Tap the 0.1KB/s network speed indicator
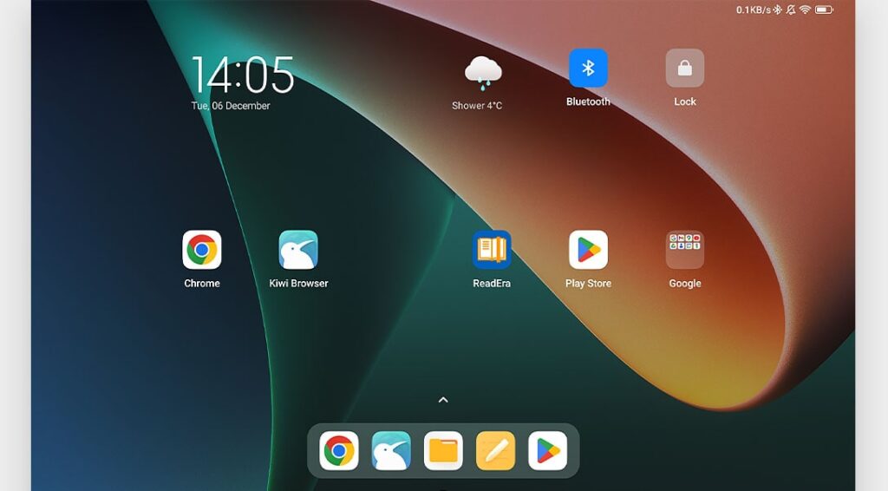888x491 pixels. (x=754, y=10)
